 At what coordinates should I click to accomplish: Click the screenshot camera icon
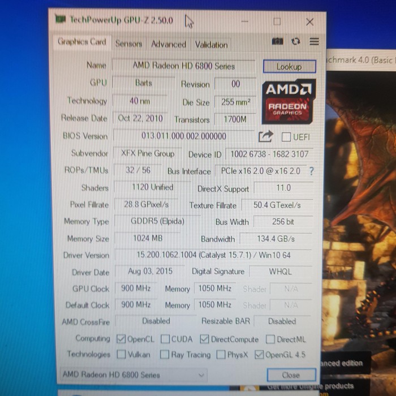(x=277, y=42)
